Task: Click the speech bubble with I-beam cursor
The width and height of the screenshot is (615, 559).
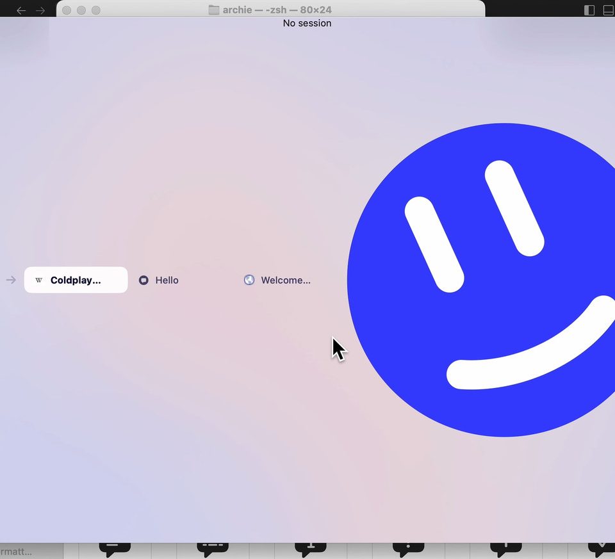Action: click(311, 548)
